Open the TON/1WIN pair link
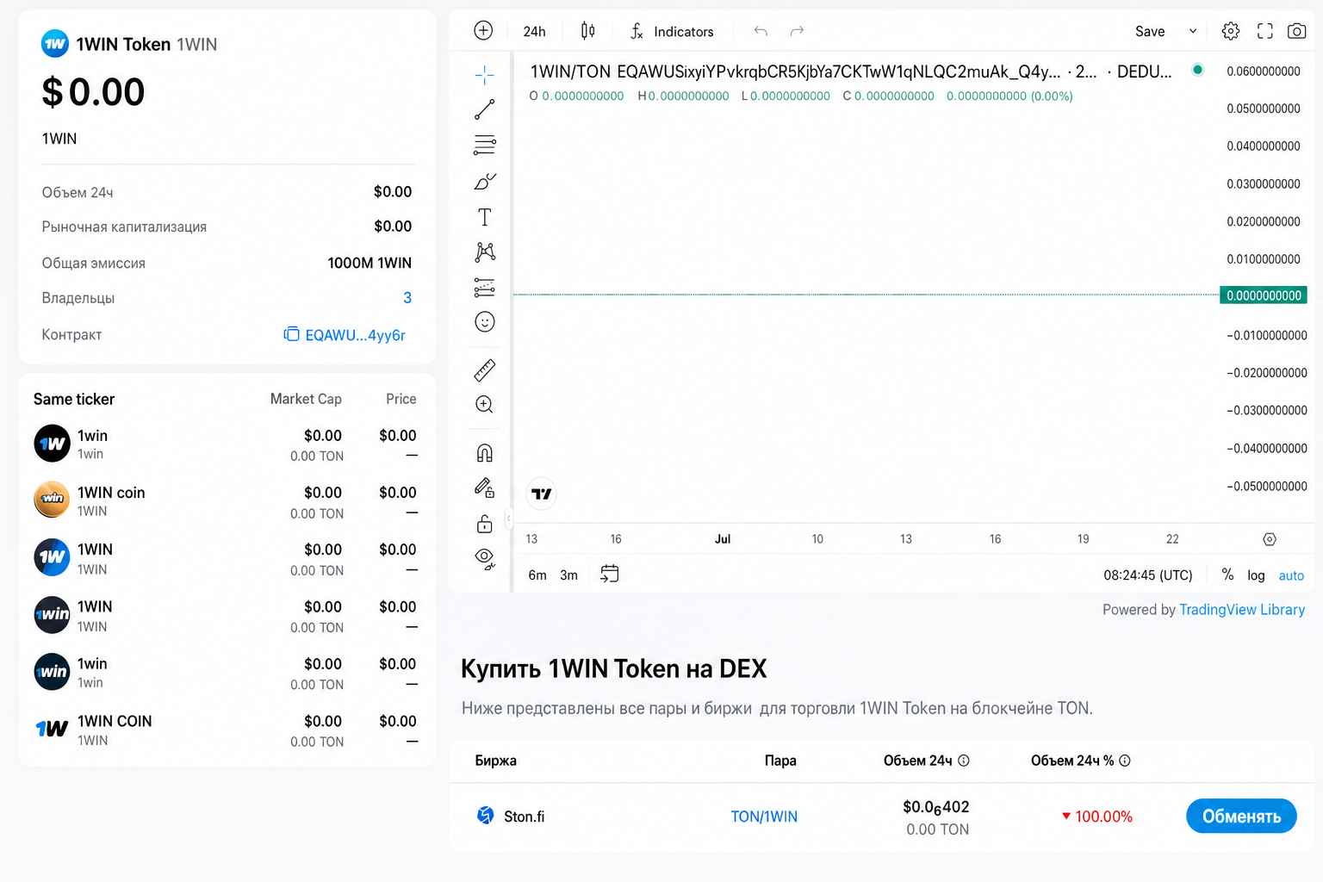1323x882 pixels. tap(764, 817)
